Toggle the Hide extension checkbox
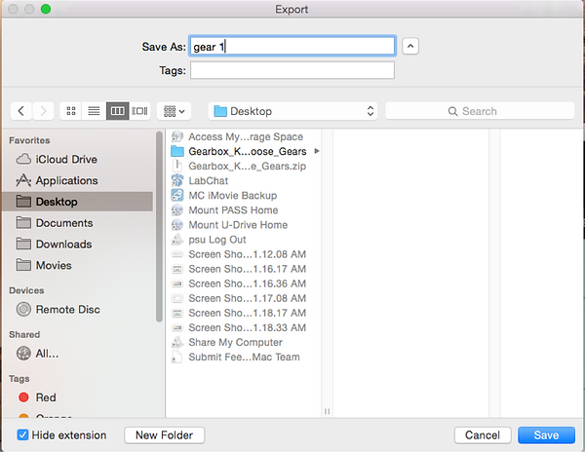585x452 pixels. (x=22, y=434)
